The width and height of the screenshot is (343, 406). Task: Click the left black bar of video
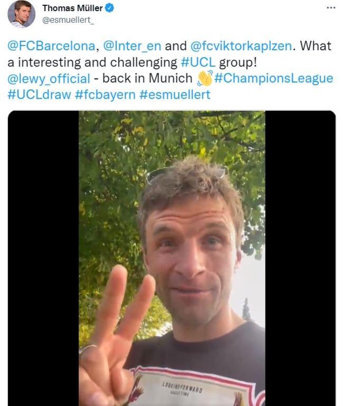click(43, 258)
